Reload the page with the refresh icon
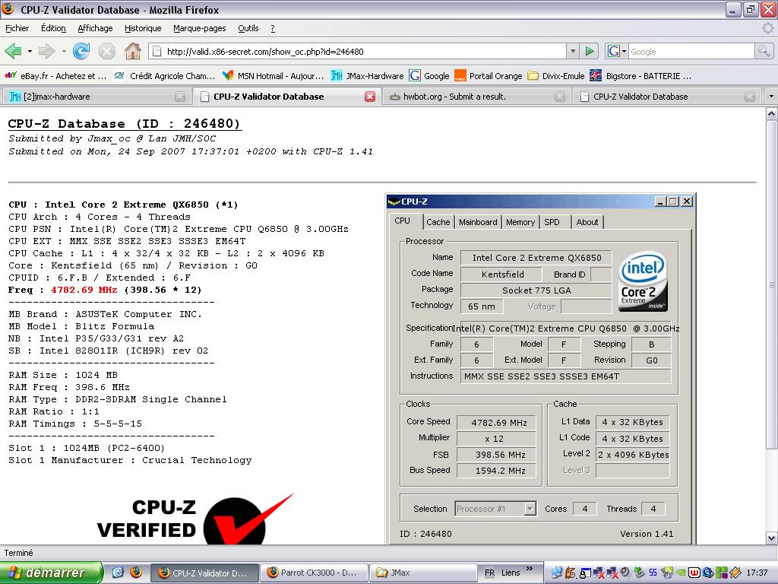 pyautogui.click(x=81, y=51)
